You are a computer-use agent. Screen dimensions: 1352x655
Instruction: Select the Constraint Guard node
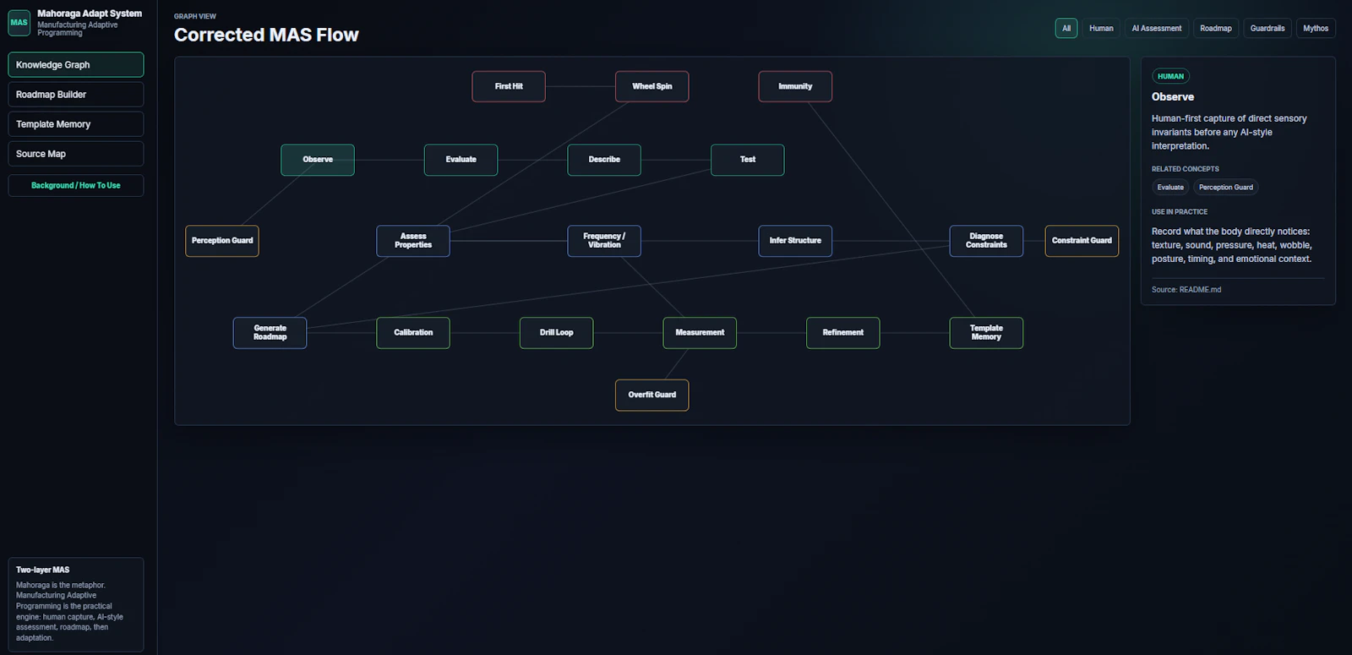tap(1082, 241)
